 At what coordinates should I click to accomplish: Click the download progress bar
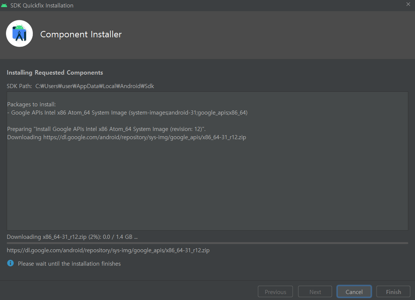[x=207, y=243]
